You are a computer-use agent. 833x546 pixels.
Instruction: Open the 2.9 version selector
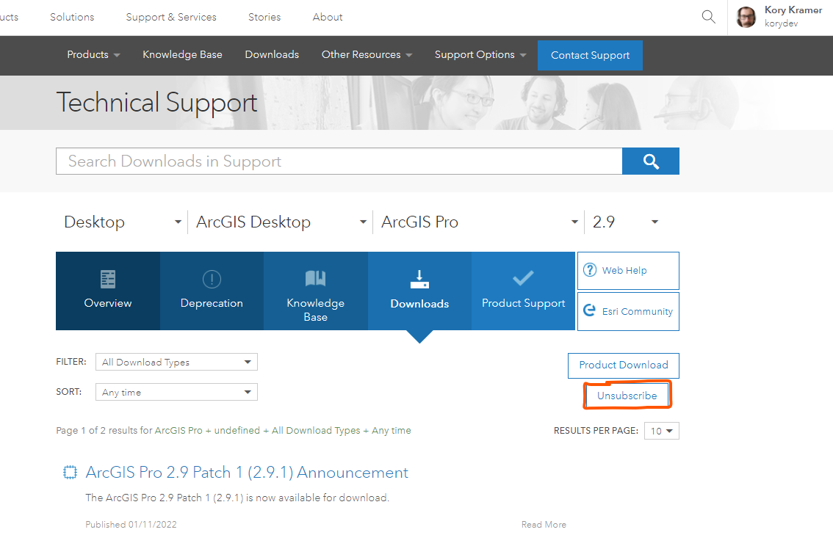tap(624, 221)
